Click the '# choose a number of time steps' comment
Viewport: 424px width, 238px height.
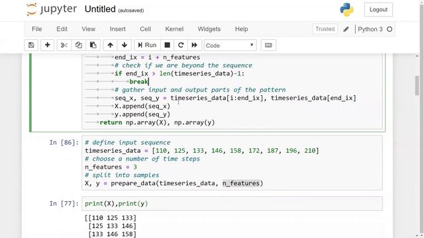(142, 159)
